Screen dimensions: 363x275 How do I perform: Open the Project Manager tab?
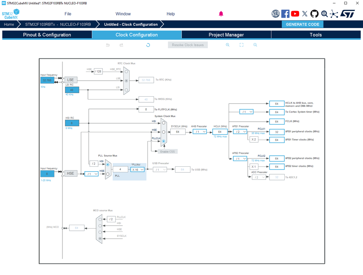(x=226, y=35)
